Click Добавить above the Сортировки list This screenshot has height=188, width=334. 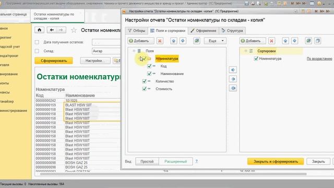tap(253, 41)
